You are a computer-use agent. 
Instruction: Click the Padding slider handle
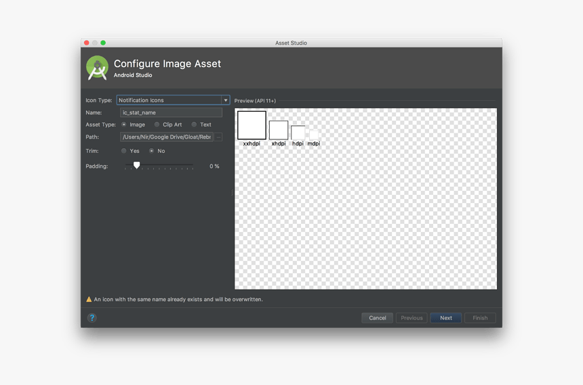137,165
